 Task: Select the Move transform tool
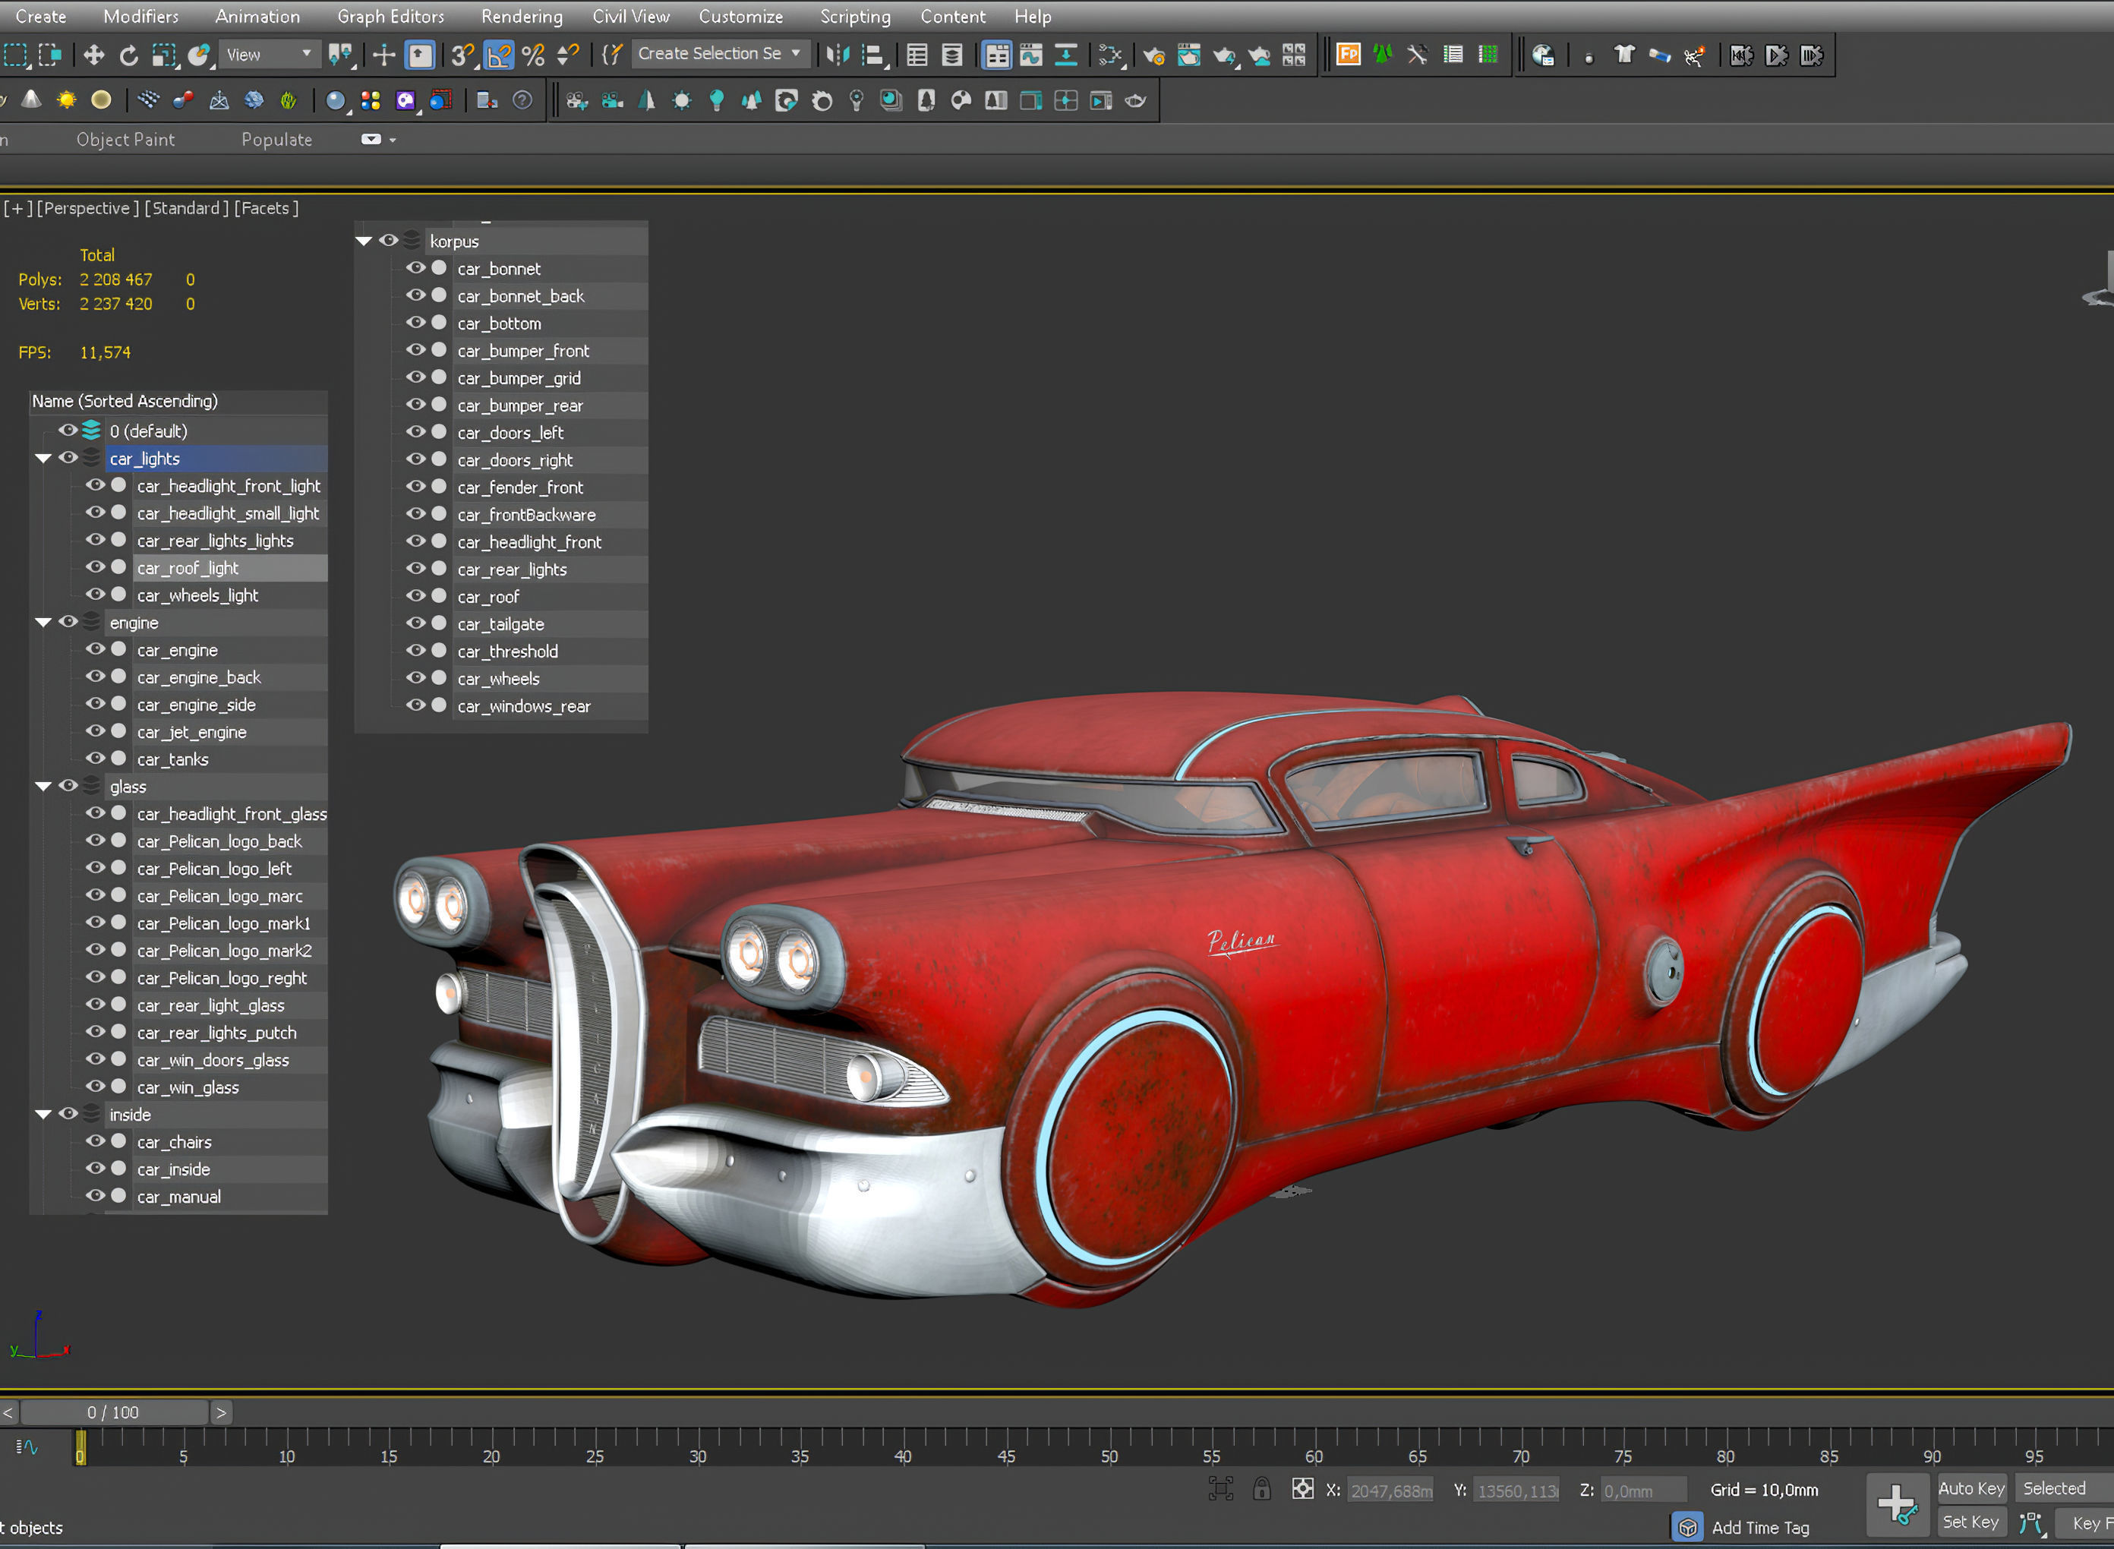[93, 55]
